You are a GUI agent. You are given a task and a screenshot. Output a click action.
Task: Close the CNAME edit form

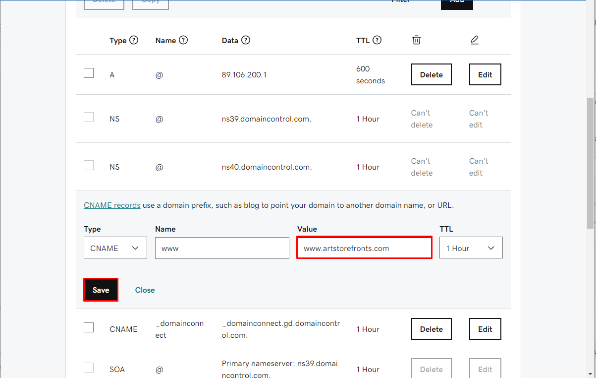145,290
